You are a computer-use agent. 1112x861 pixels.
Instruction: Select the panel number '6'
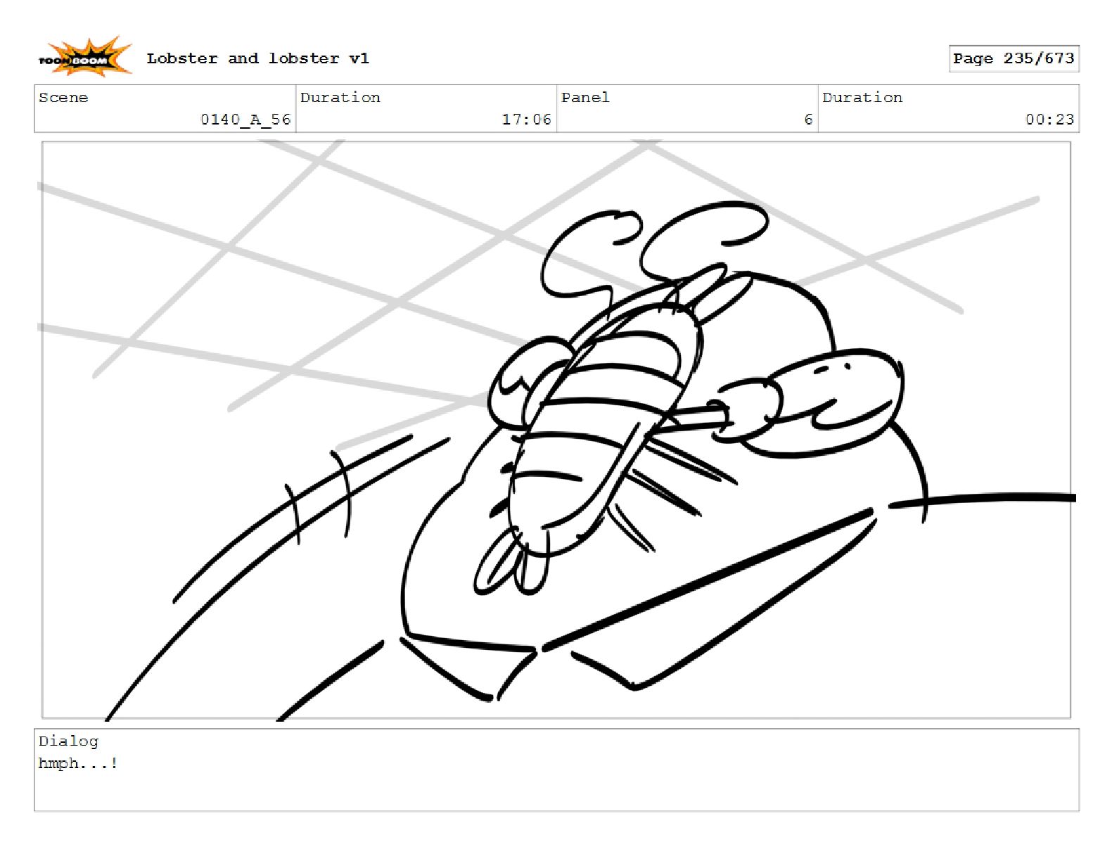pyautogui.click(x=808, y=120)
